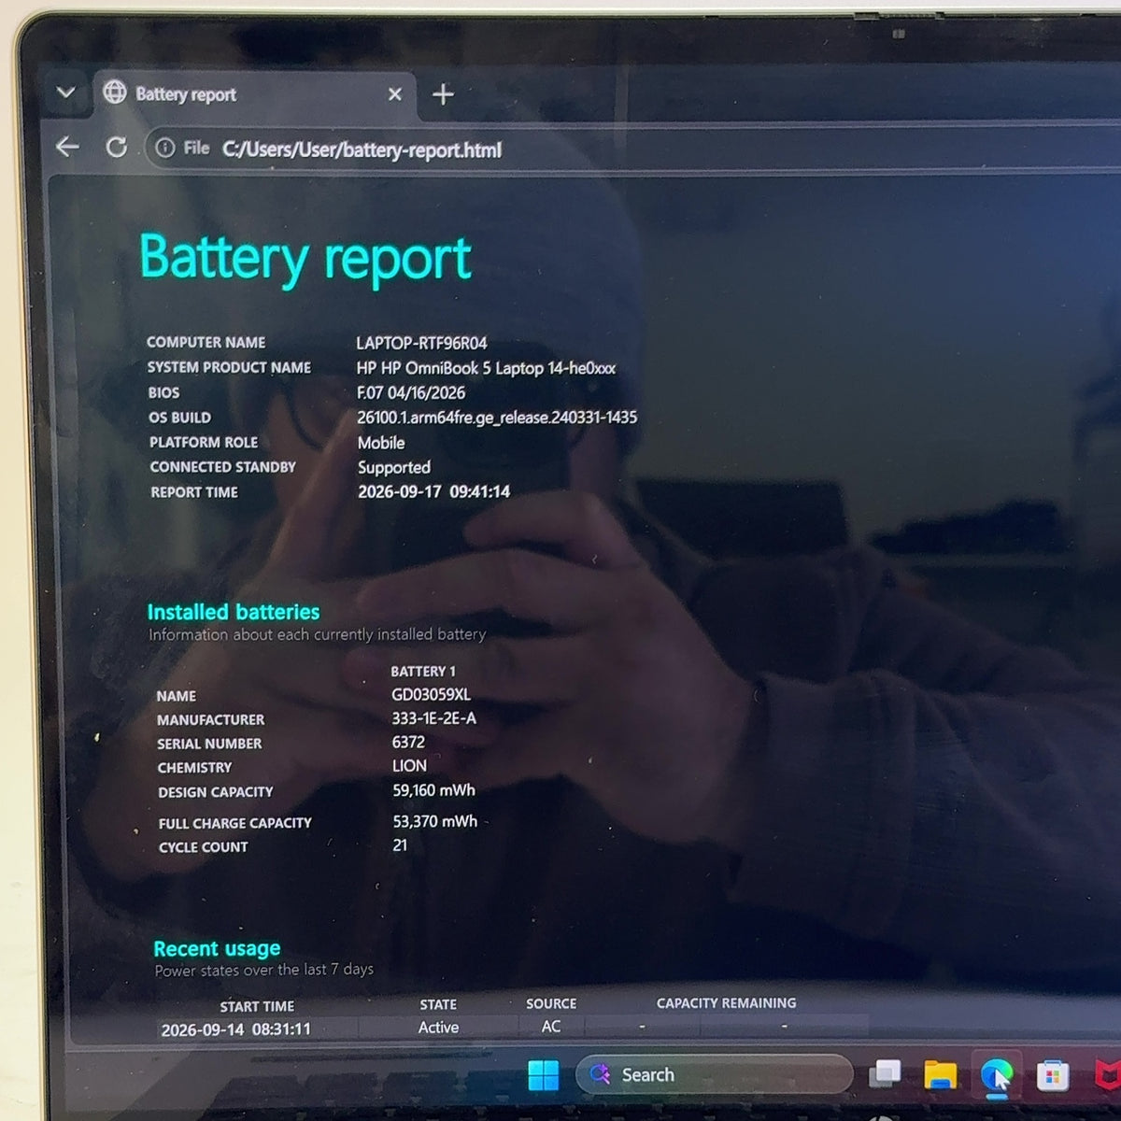Screen dimensions: 1121x1121
Task: Select battery name GD03059XL
Action: (x=431, y=695)
